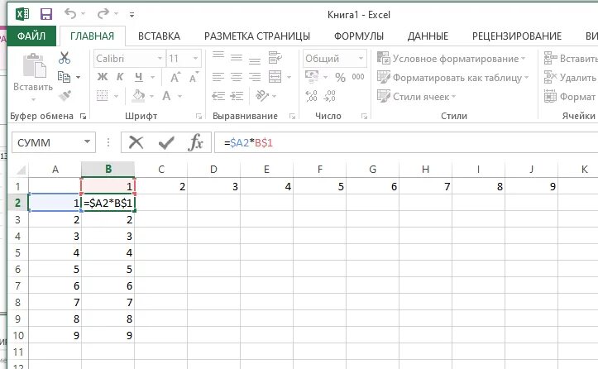Screen dimensions: 598x369
Task: Toggle Wrap Text icon
Action: click(275, 58)
